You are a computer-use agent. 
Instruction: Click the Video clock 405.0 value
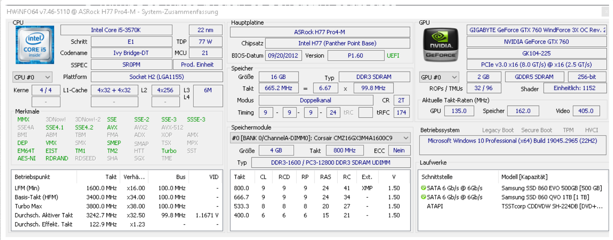tap(586, 111)
